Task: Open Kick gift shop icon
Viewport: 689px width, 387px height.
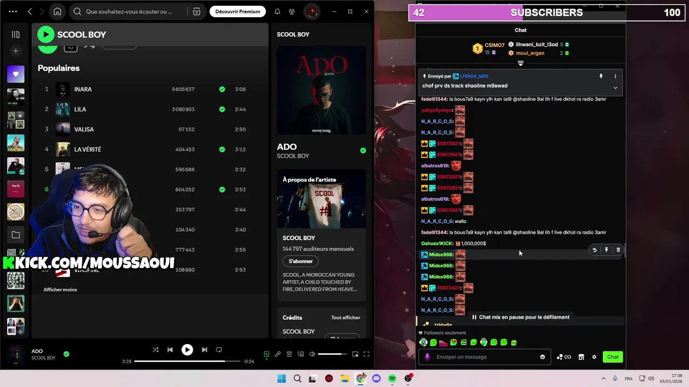Action: tap(581, 357)
